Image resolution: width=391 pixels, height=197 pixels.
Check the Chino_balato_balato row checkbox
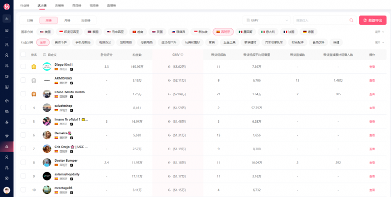[x=23, y=94]
